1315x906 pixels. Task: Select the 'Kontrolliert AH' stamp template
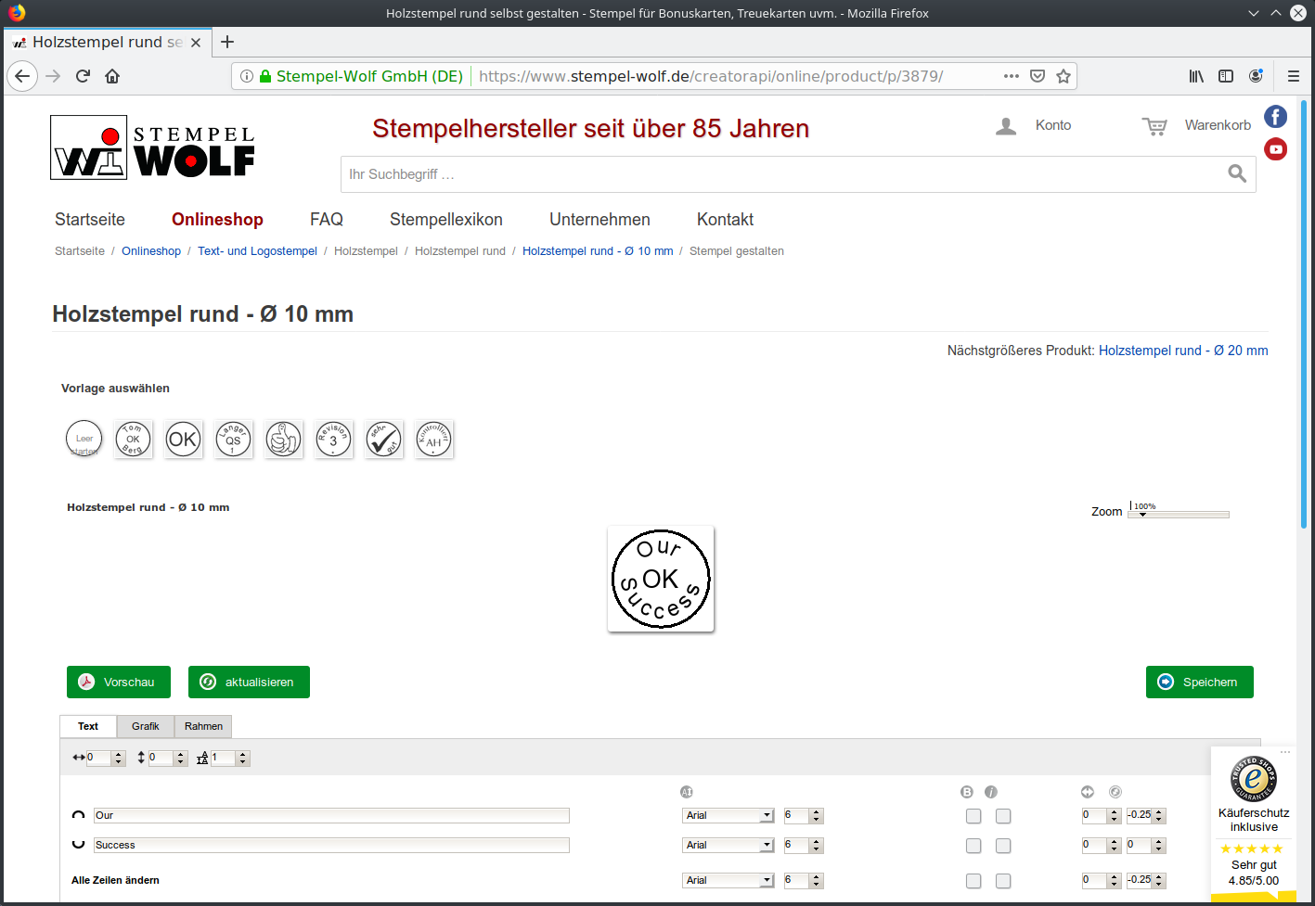point(433,439)
